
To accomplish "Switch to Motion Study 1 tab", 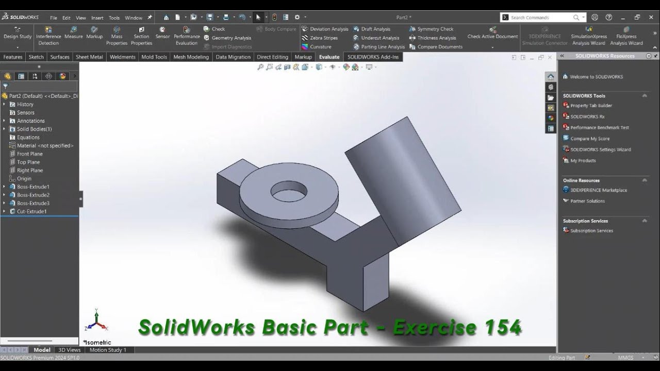I will 108,350.
